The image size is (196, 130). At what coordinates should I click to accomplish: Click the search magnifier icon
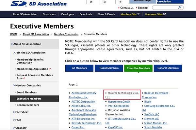point(179,8)
